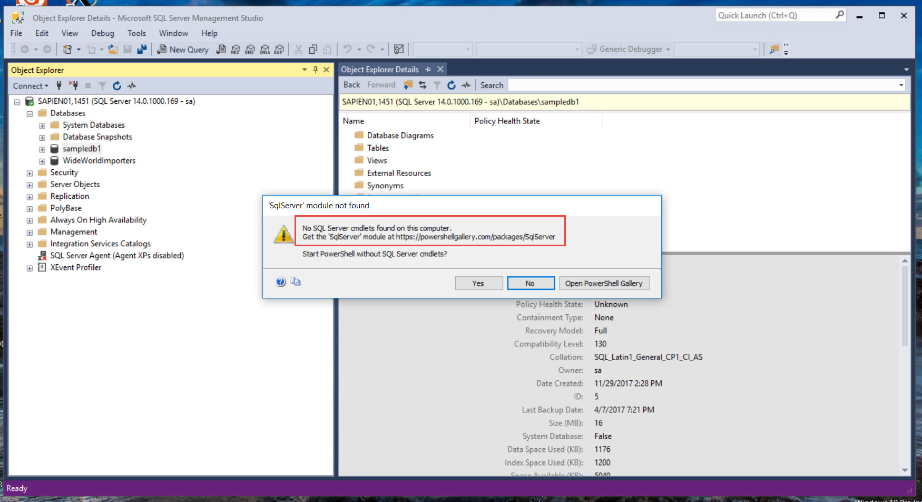
Task: Open the Window menu
Action: (173, 33)
